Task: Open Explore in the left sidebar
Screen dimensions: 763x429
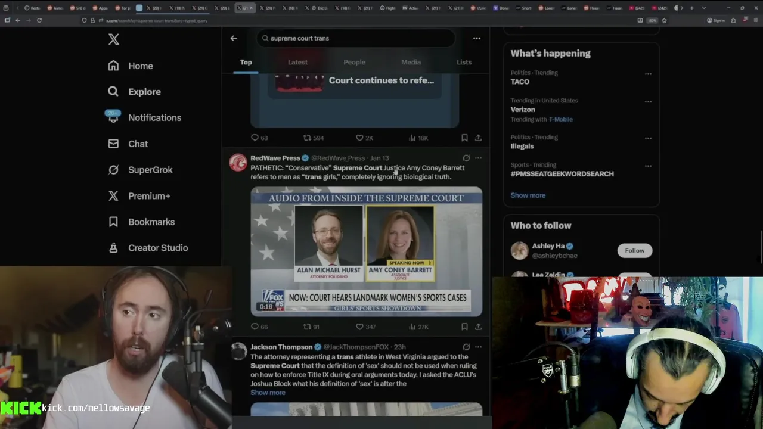Action: pos(135,92)
